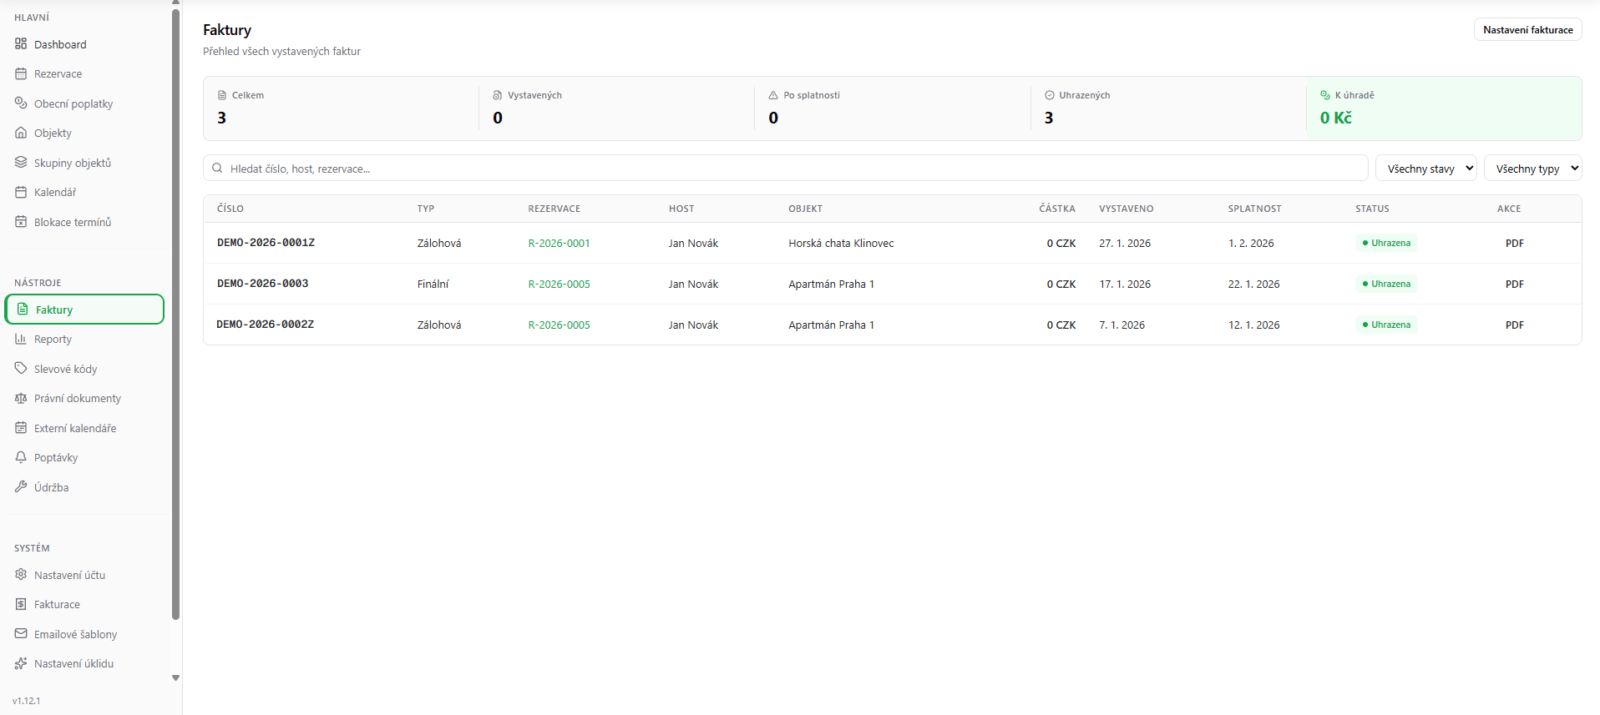Click Finální type cell
The height and width of the screenshot is (715, 1600).
pyautogui.click(x=433, y=284)
